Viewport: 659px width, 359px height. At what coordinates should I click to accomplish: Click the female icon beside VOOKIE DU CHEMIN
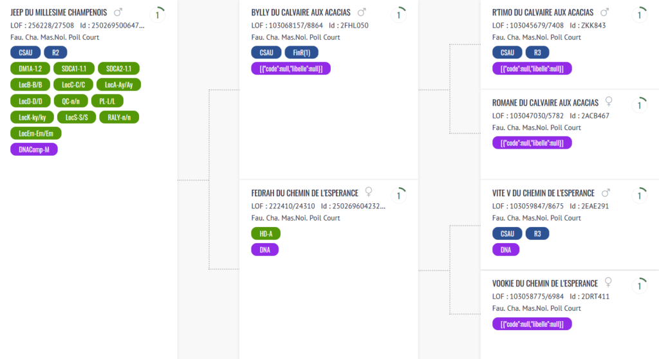608,282
